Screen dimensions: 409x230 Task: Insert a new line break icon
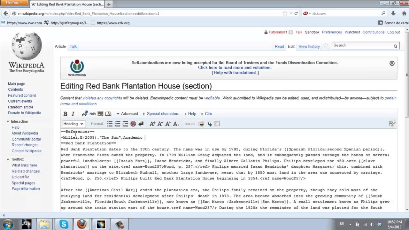(141, 124)
